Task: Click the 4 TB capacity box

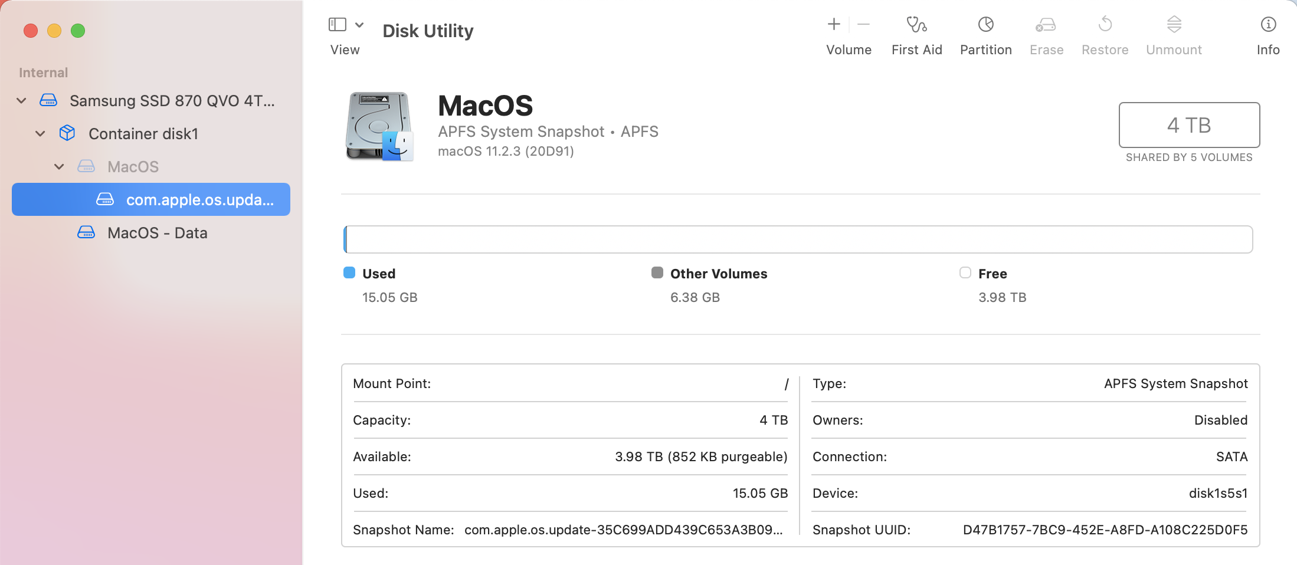Action: pyautogui.click(x=1189, y=125)
